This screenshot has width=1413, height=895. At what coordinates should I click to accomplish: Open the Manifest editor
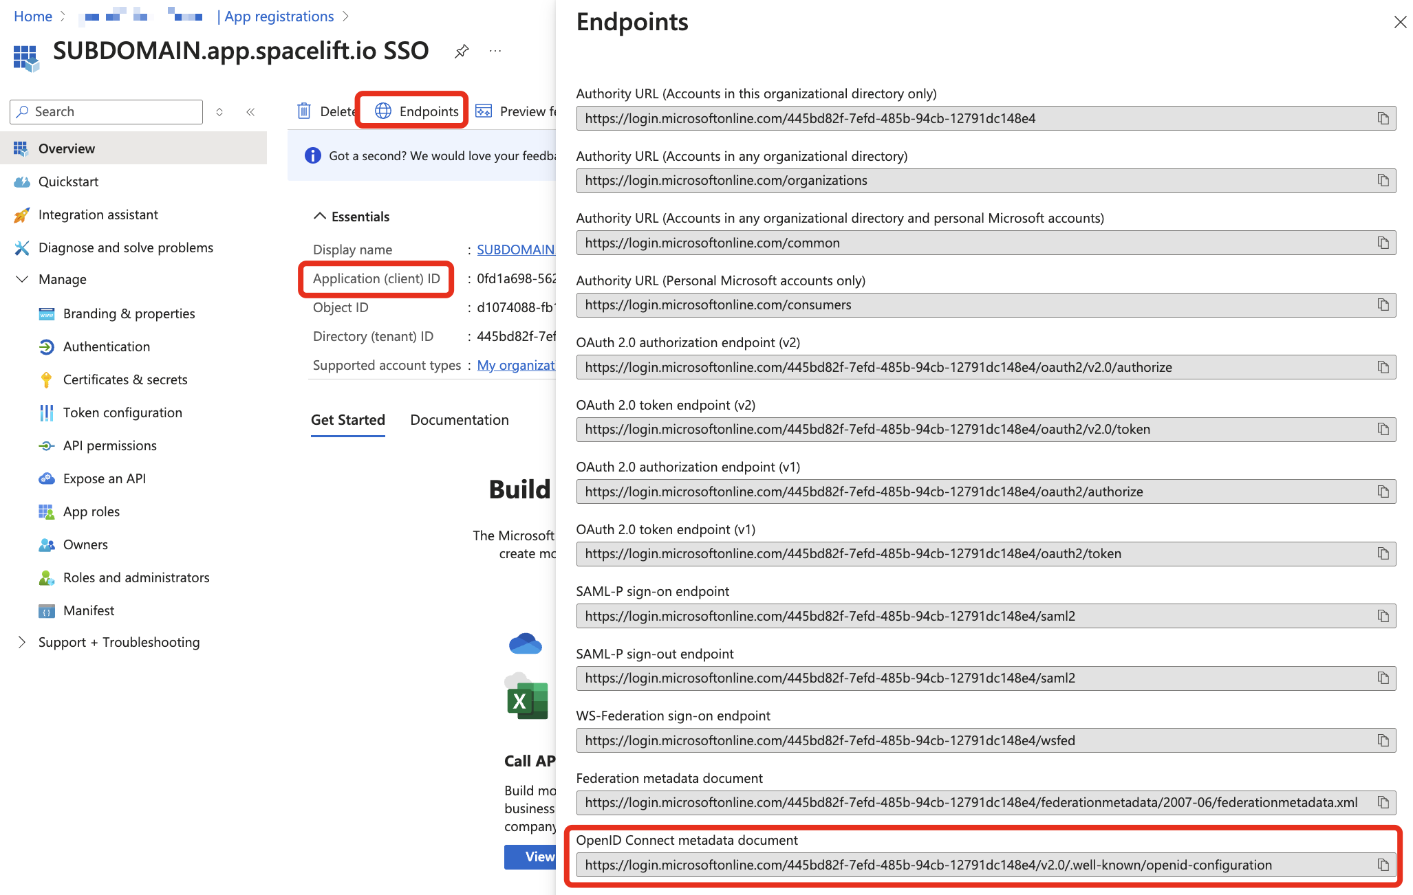tap(88, 610)
